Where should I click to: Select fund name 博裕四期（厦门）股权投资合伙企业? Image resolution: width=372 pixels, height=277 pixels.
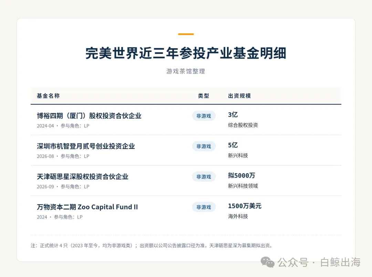pyautogui.click(x=89, y=115)
